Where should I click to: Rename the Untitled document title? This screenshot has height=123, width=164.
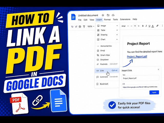(88, 15)
